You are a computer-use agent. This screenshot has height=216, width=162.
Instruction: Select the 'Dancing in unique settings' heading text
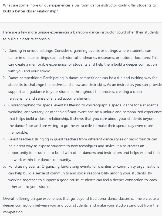31,50
